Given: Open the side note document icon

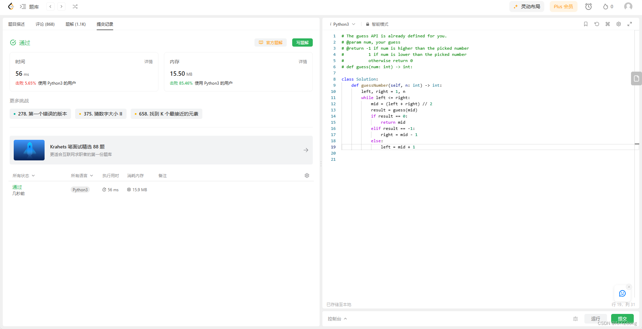Looking at the screenshot, I should (637, 78).
